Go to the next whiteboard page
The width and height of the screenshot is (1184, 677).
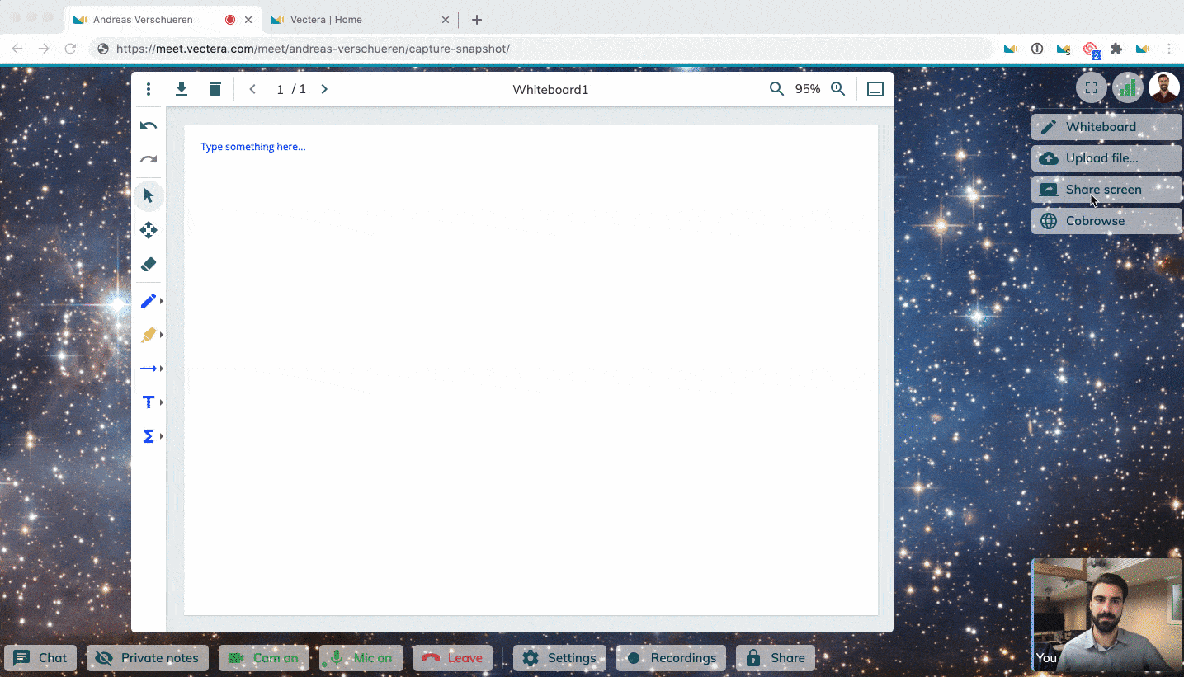point(324,89)
